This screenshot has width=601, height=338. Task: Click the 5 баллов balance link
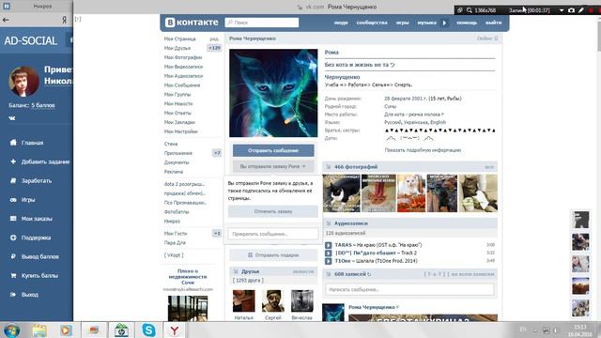click(x=43, y=105)
